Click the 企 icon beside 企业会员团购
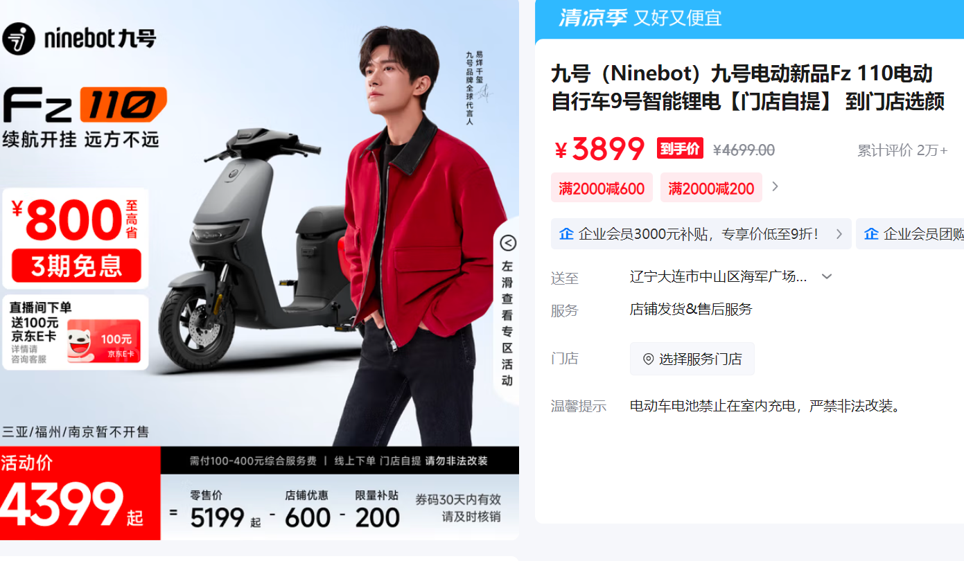Viewport: 964px width, 561px height. [871, 234]
